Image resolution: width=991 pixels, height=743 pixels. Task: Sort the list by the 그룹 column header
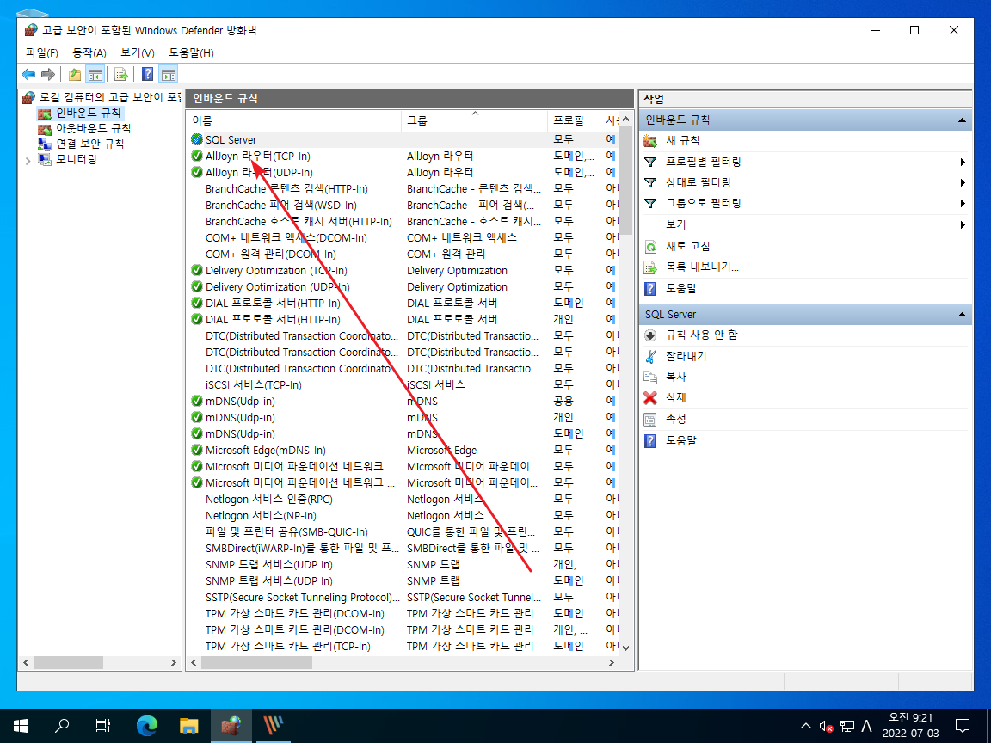[x=475, y=120]
